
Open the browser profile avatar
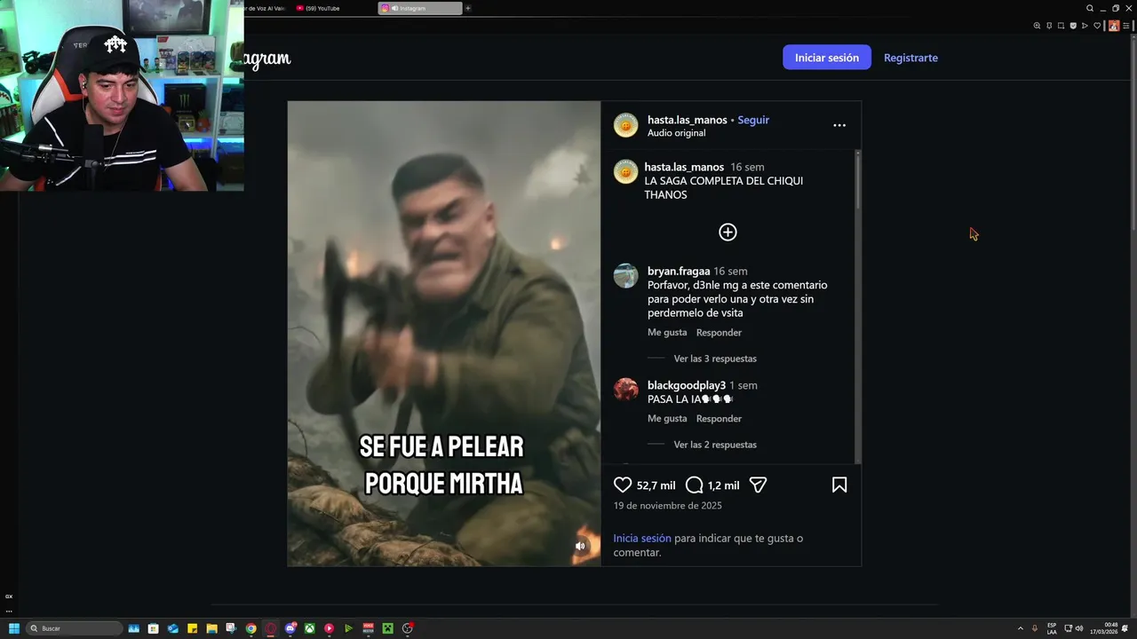(x=1114, y=26)
